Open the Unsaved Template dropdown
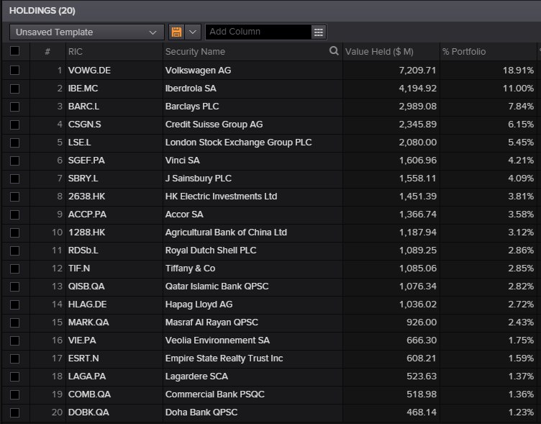The height and width of the screenshot is (424, 541). coord(86,32)
